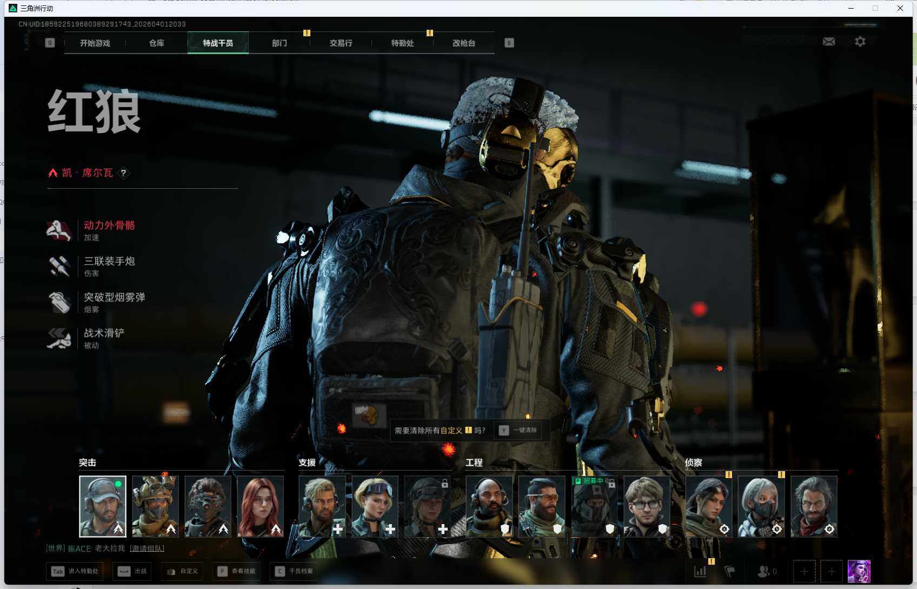Click the 查看技能 button

pyautogui.click(x=237, y=571)
